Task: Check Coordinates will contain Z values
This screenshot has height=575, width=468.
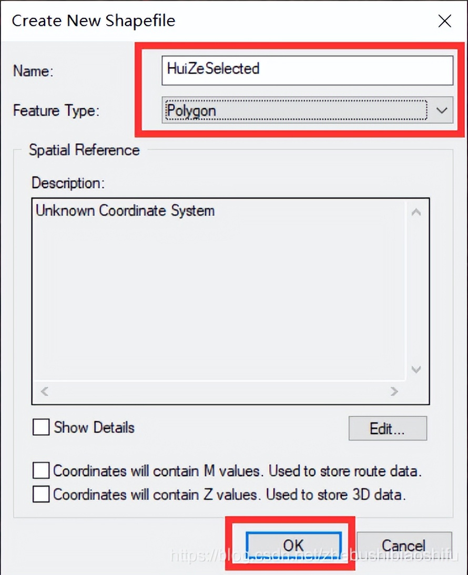Action: pyautogui.click(x=40, y=494)
